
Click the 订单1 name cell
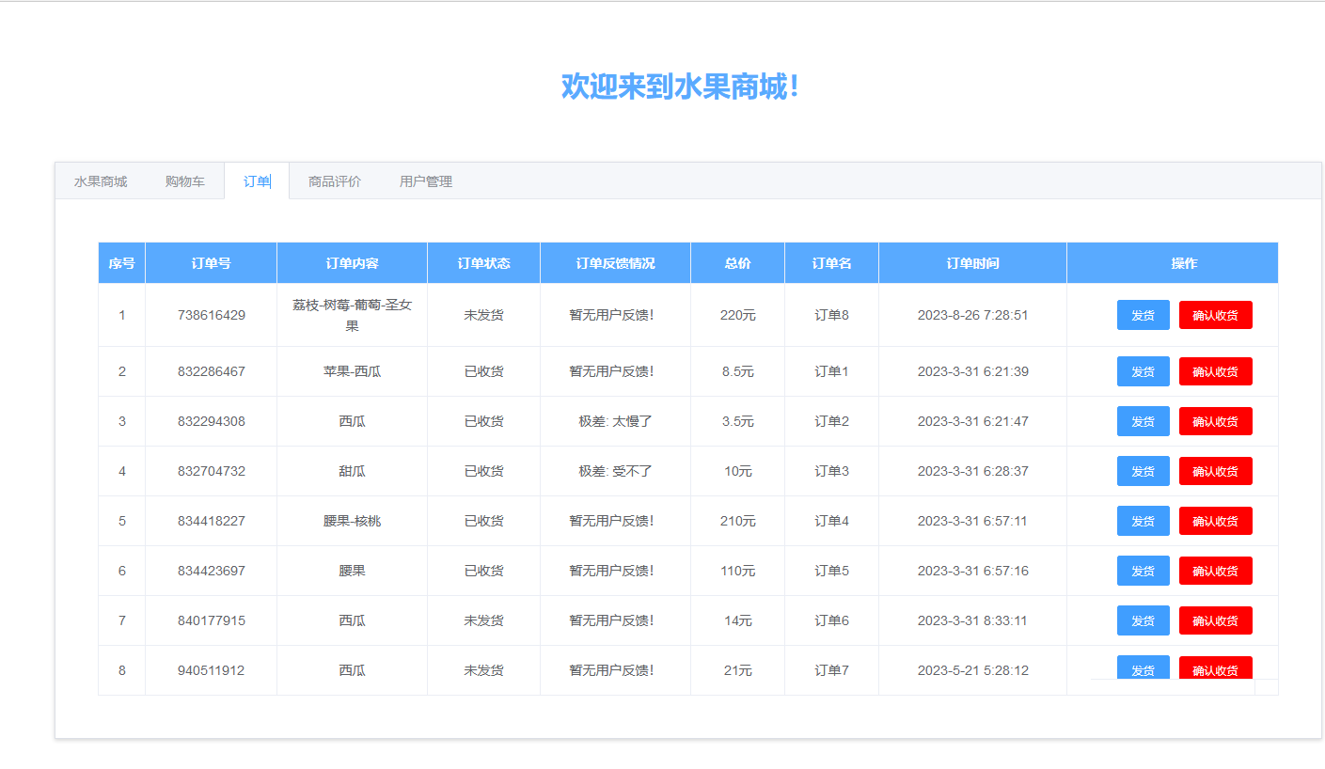[x=832, y=371]
